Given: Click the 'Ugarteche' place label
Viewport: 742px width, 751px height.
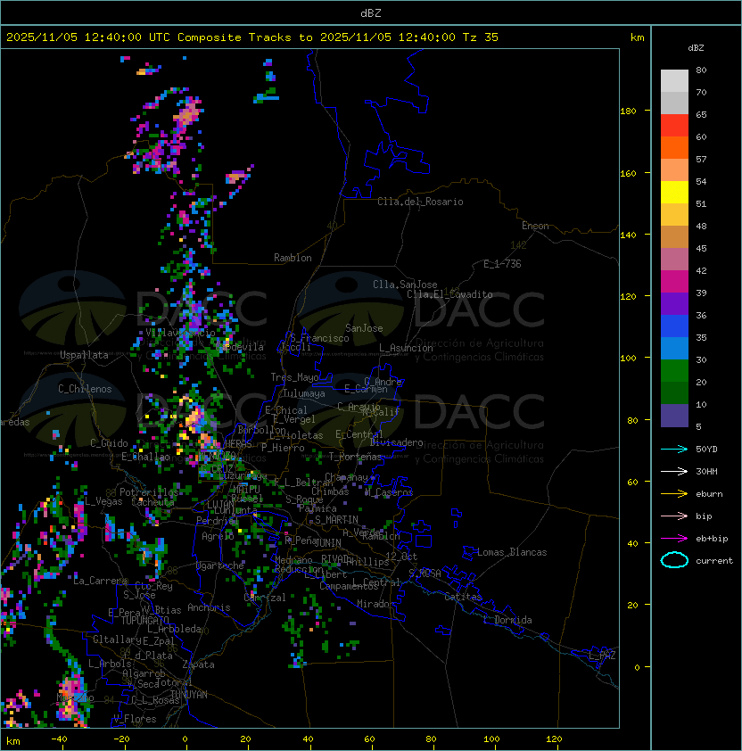Looking at the screenshot, I should point(220,565).
